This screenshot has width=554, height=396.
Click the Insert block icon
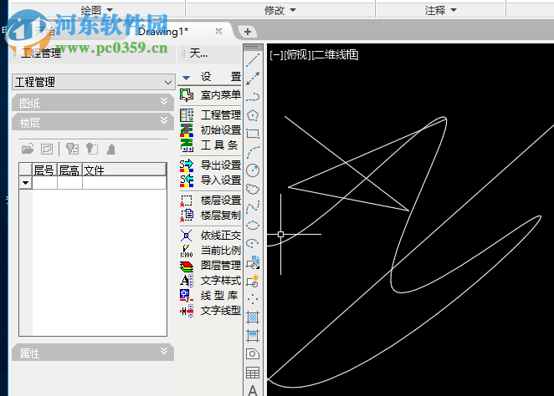click(253, 262)
